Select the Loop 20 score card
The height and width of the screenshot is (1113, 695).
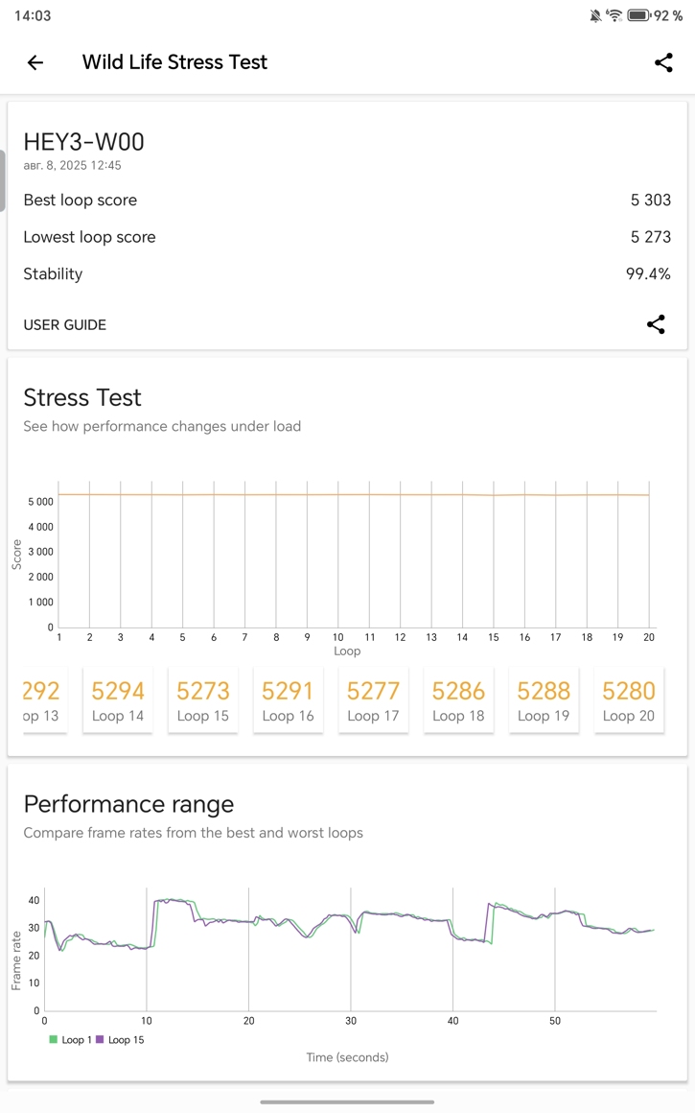coord(628,700)
